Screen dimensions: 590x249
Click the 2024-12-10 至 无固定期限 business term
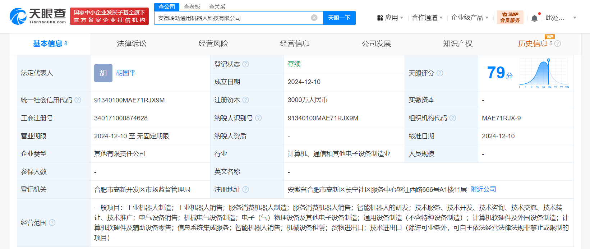coord(132,136)
